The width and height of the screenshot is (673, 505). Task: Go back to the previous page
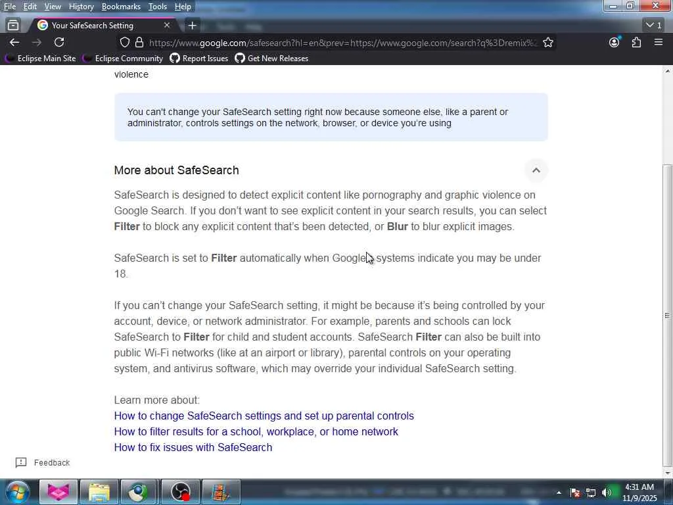click(14, 42)
